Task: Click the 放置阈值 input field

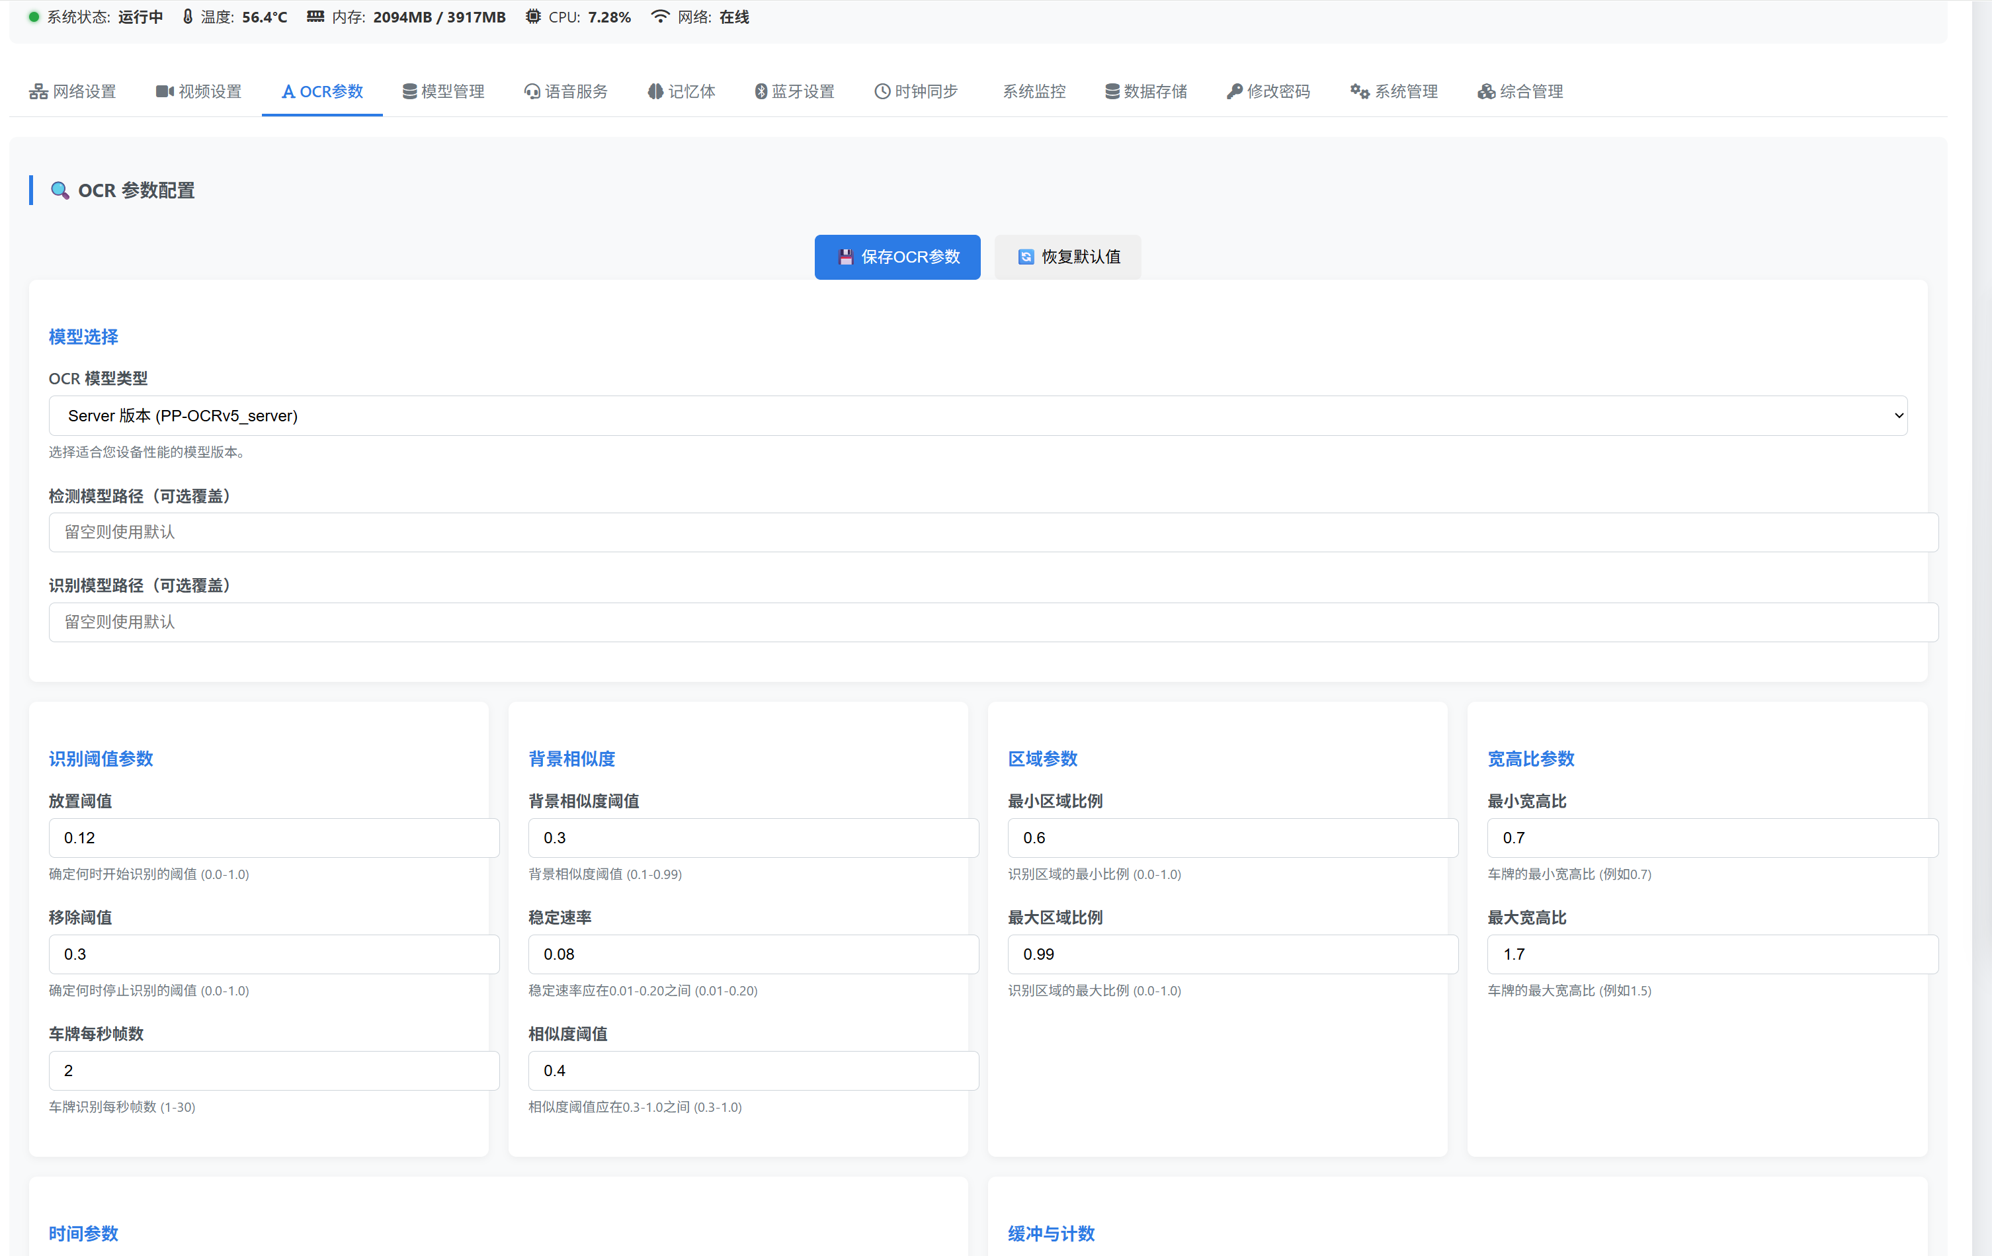Action: click(x=273, y=837)
